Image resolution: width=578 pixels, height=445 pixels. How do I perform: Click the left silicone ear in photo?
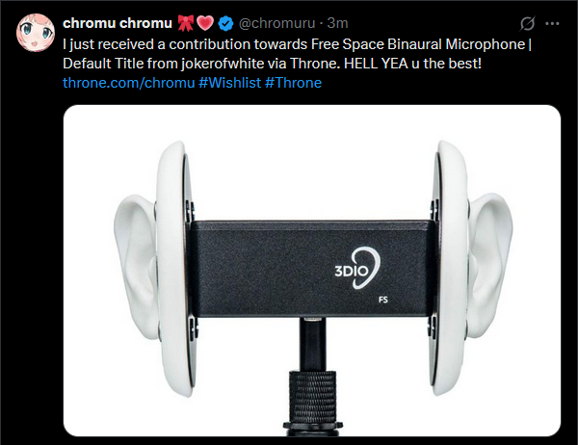(x=137, y=268)
